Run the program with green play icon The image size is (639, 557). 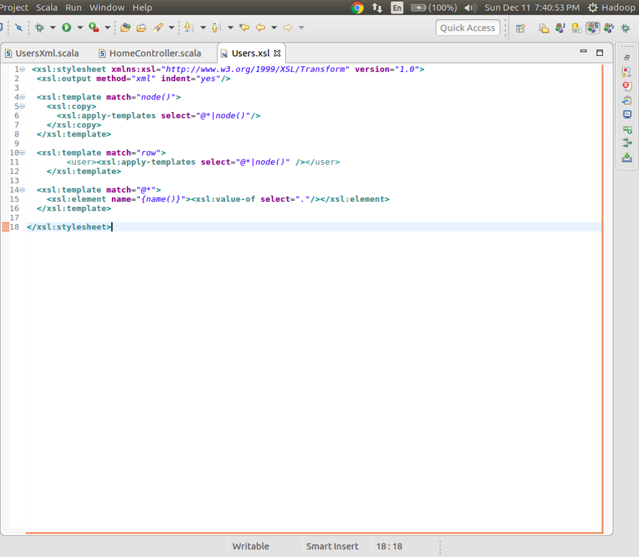[66, 27]
